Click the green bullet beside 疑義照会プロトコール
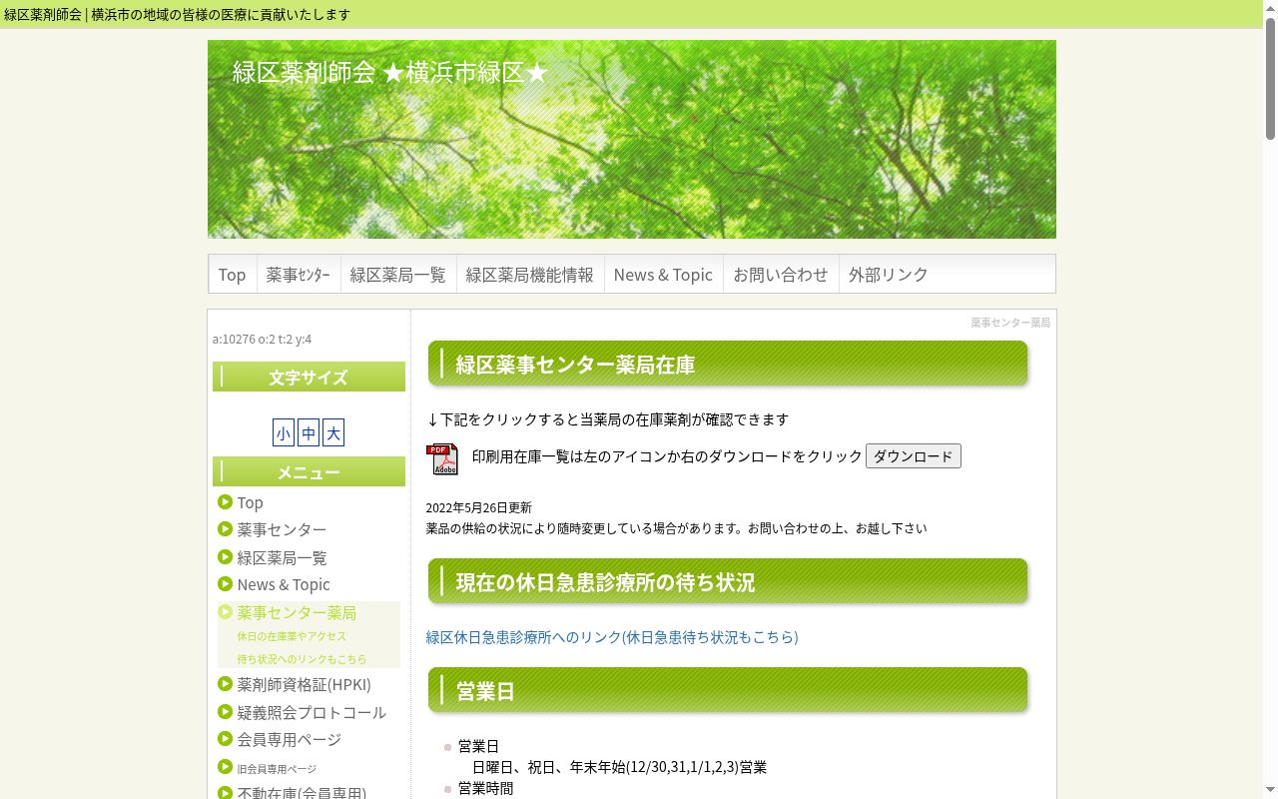1278x799 pixels. [x=225, y=712]
